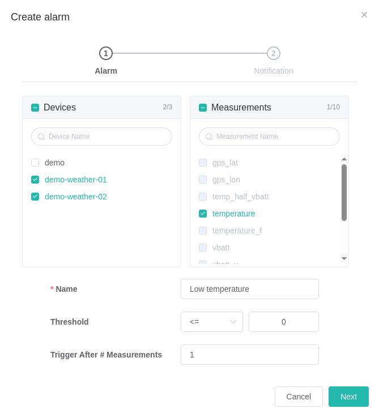Click the chevron arrow in the <= selector
This screenshot has width=379, height=417.
pyautogui.click(x=233, y=322)
